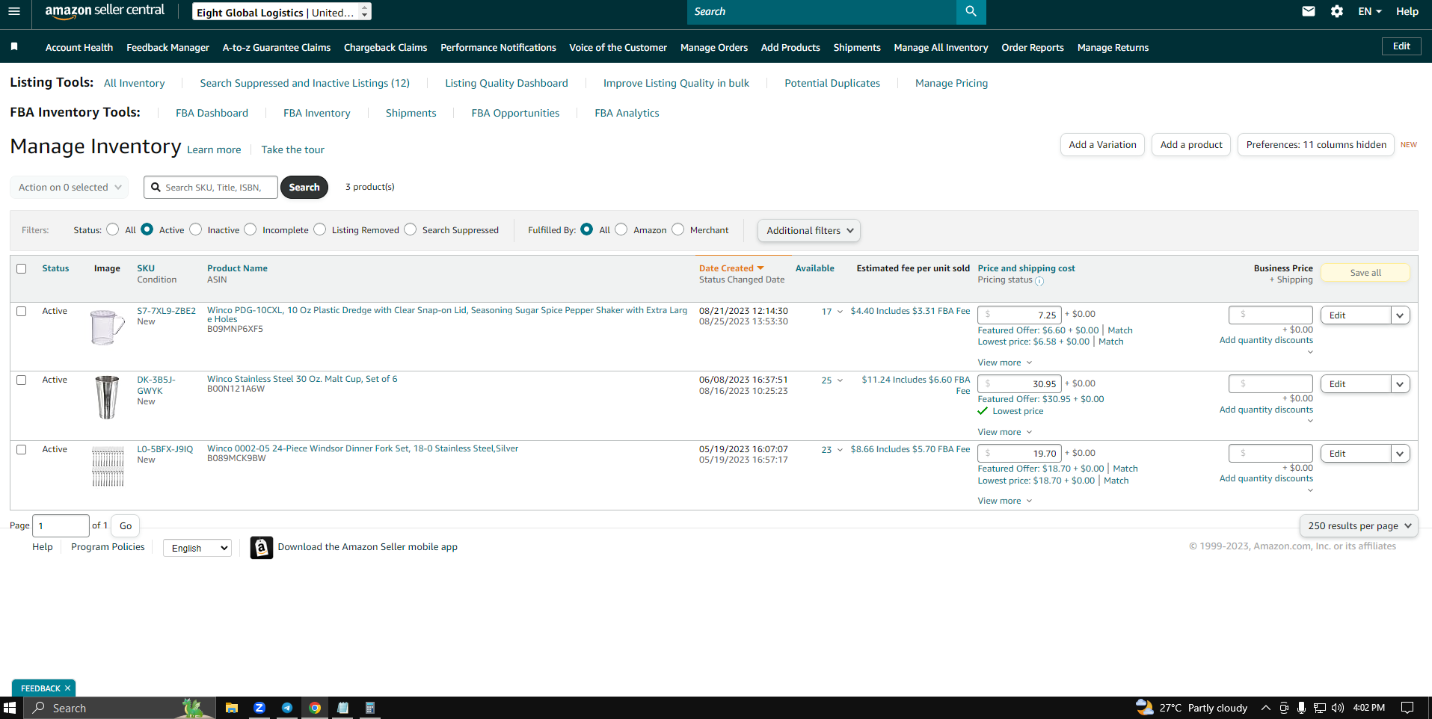This screenshot has width=1432, height=719.
Task: Open the Calculator icon in the taskbar
Action: pyautogui.click(x=370, y=708)
